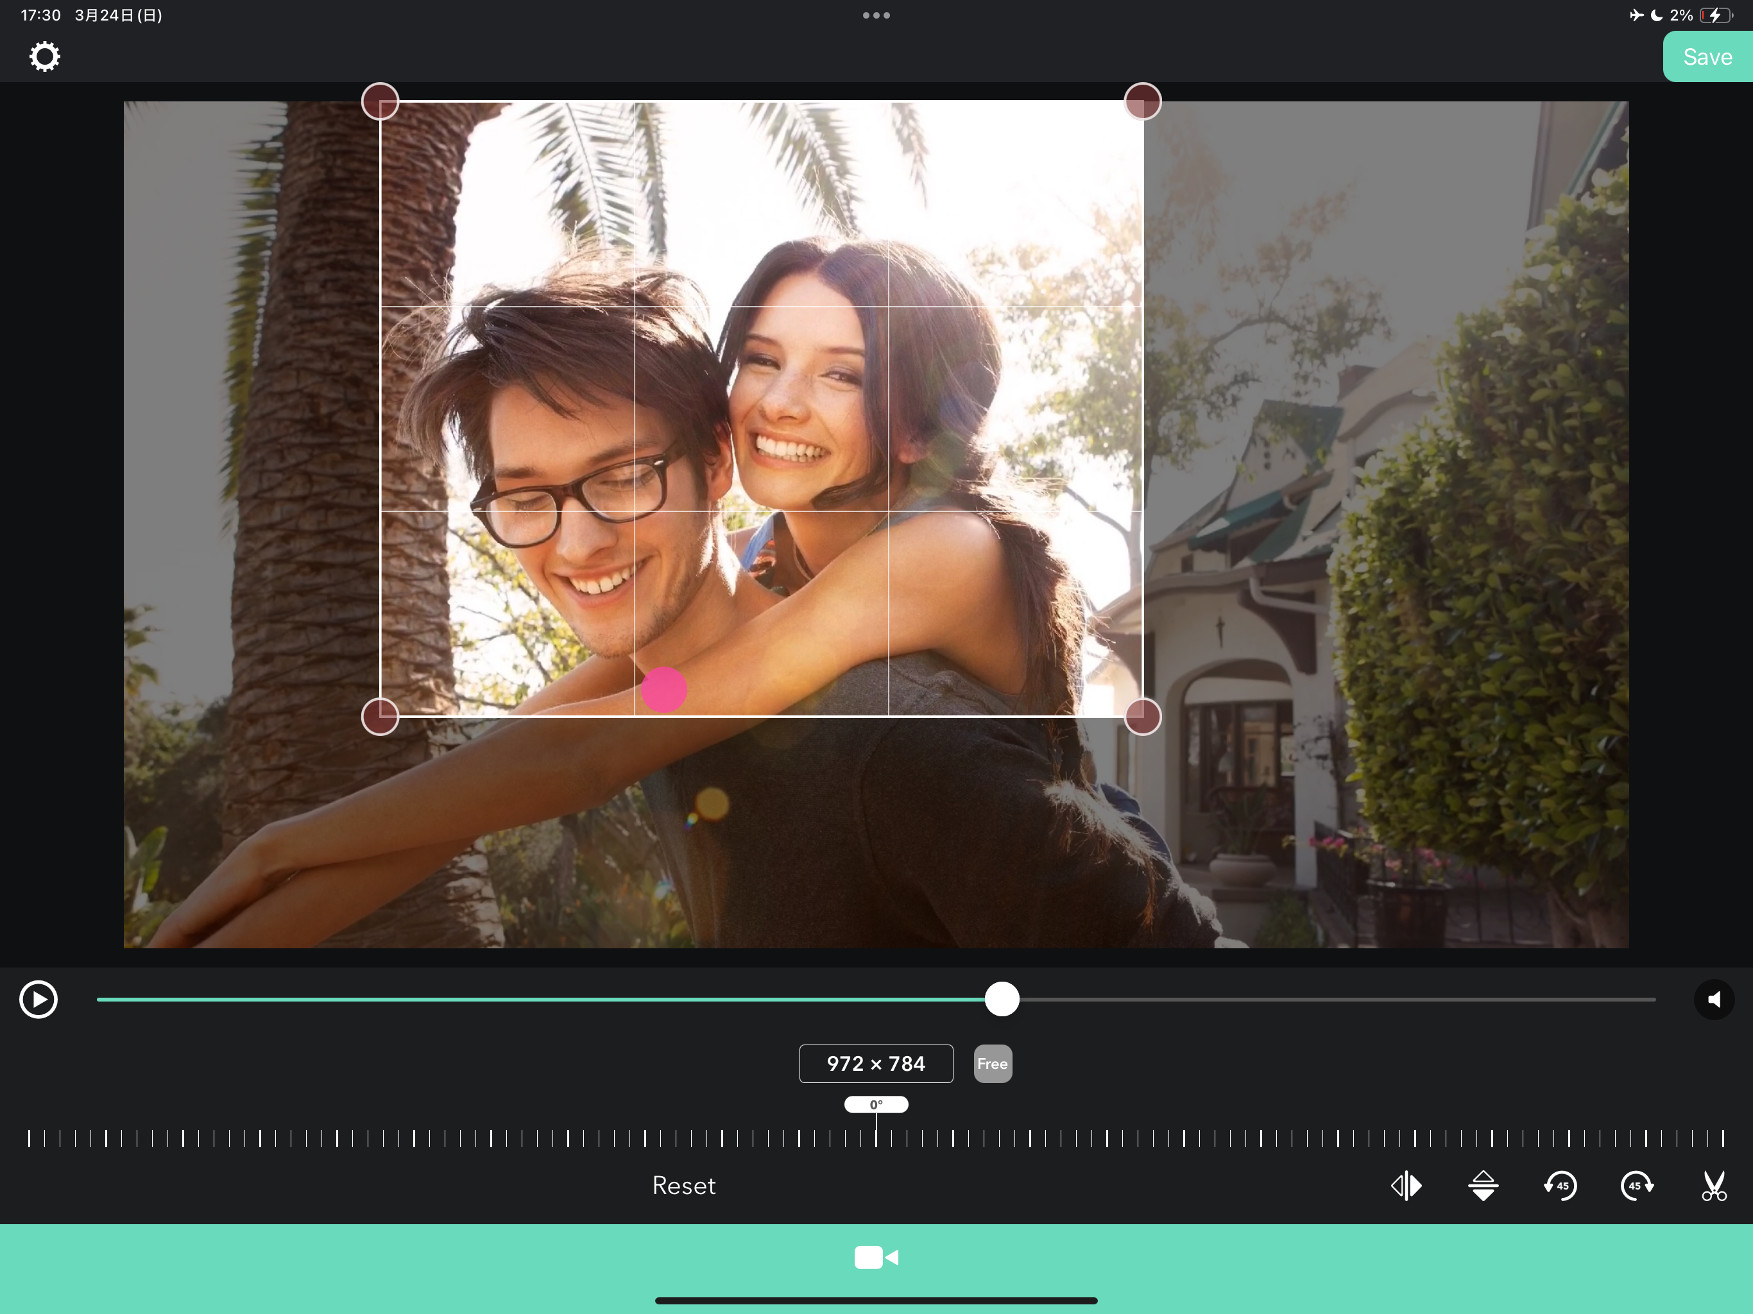Image resolution: width=1753 pixels, height=1314 pixels.
Task: Click the Save button
Action: [1707, 57]
